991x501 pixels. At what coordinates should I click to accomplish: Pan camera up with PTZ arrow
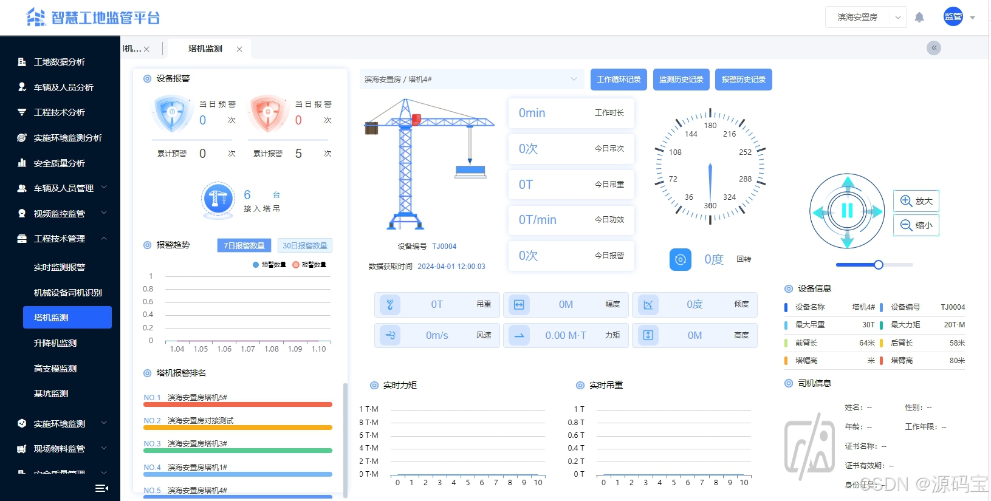coord(848,182)
